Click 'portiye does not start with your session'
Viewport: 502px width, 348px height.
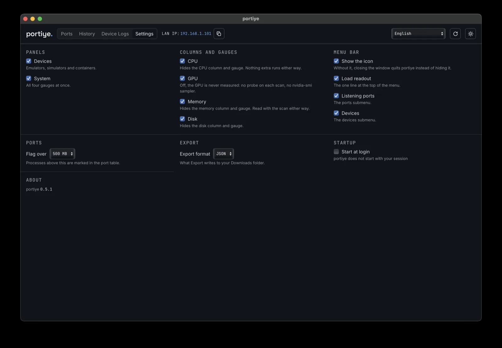pos(371,159)
